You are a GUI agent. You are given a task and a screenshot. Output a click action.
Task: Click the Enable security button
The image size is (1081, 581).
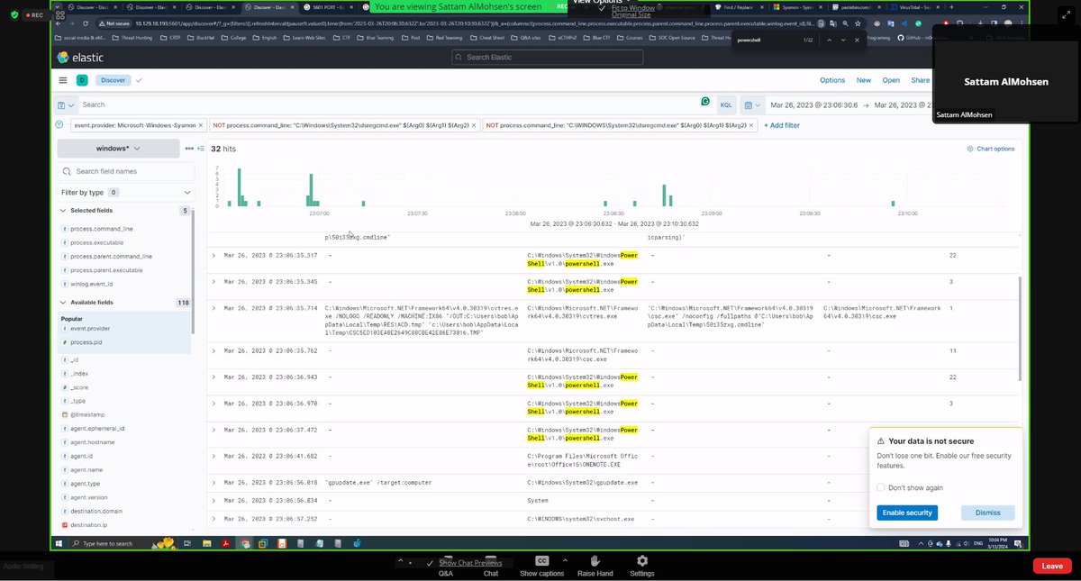(x=907, y=513)
